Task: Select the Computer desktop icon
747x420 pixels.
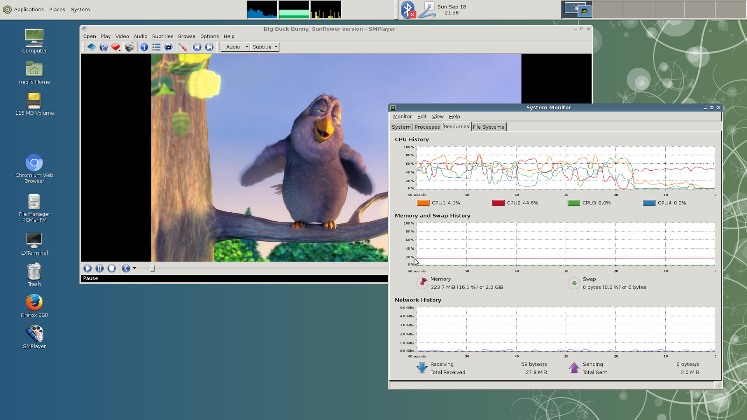Action: (x=35, y=41)
